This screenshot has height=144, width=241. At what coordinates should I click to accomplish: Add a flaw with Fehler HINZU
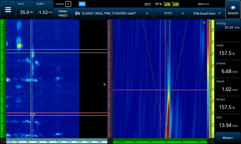[63, 13]
